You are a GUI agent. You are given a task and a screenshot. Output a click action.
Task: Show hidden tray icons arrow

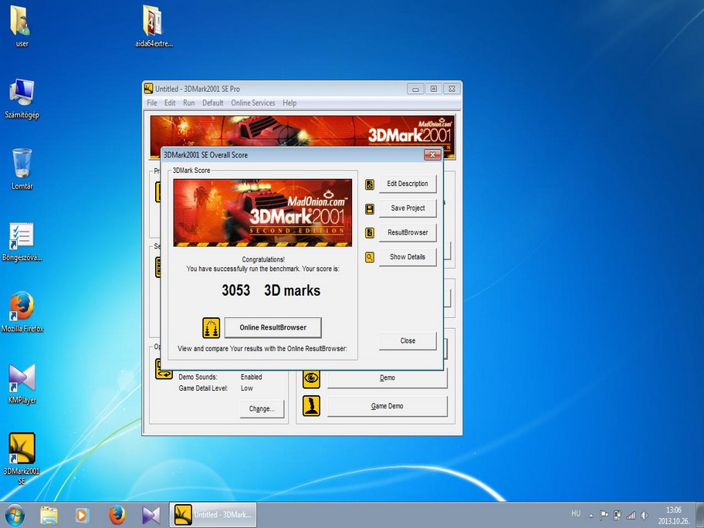click(591, 516)
